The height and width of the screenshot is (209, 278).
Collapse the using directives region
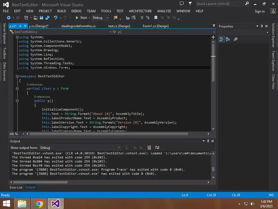(17, 37)
